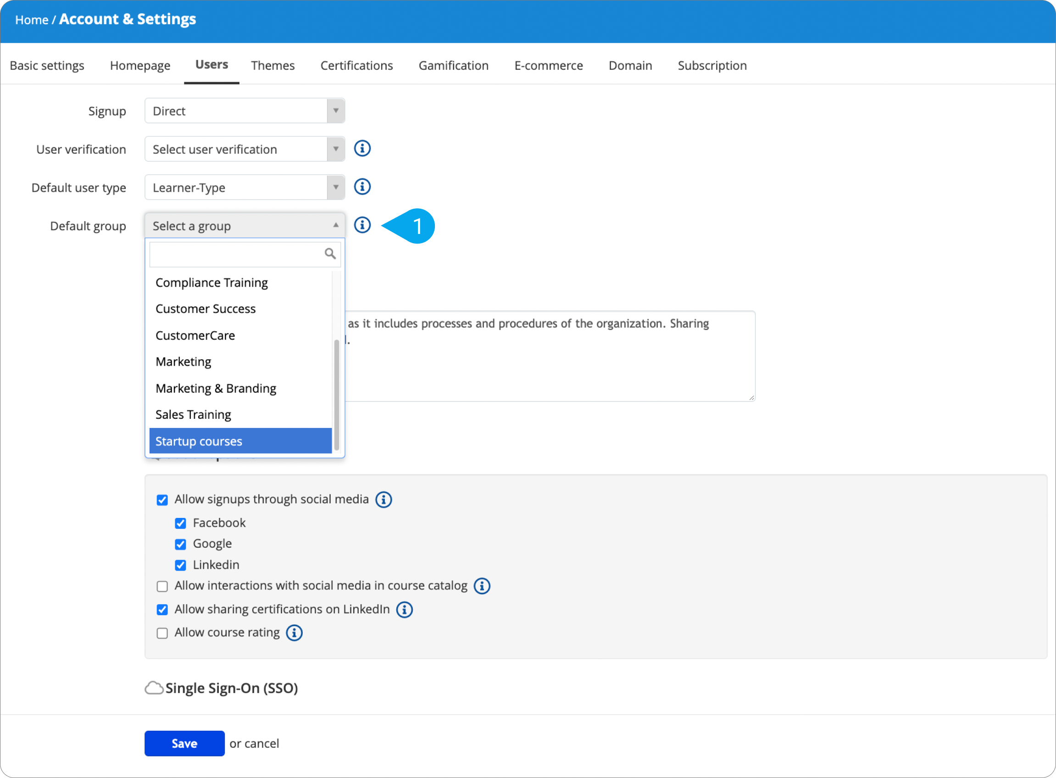Uncheck the Google checkbox

click(180, 545)
